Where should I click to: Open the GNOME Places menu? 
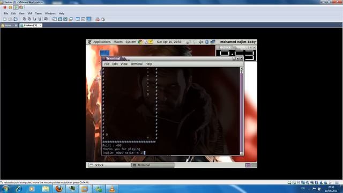118,42
